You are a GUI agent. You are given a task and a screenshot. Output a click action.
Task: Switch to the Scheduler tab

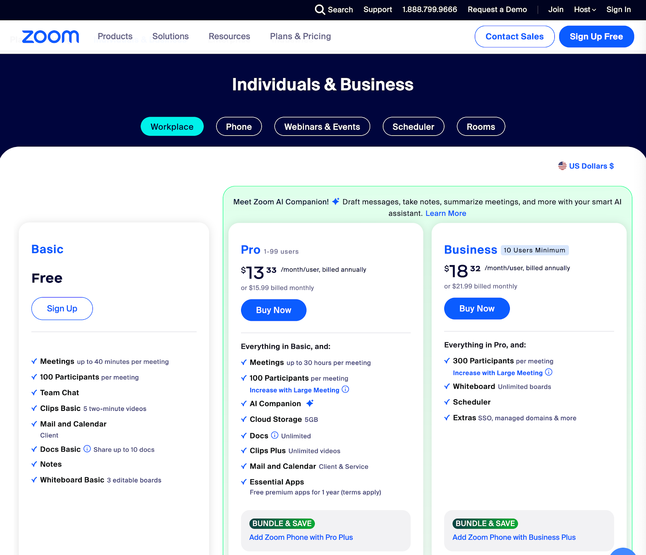pos(413,126)
